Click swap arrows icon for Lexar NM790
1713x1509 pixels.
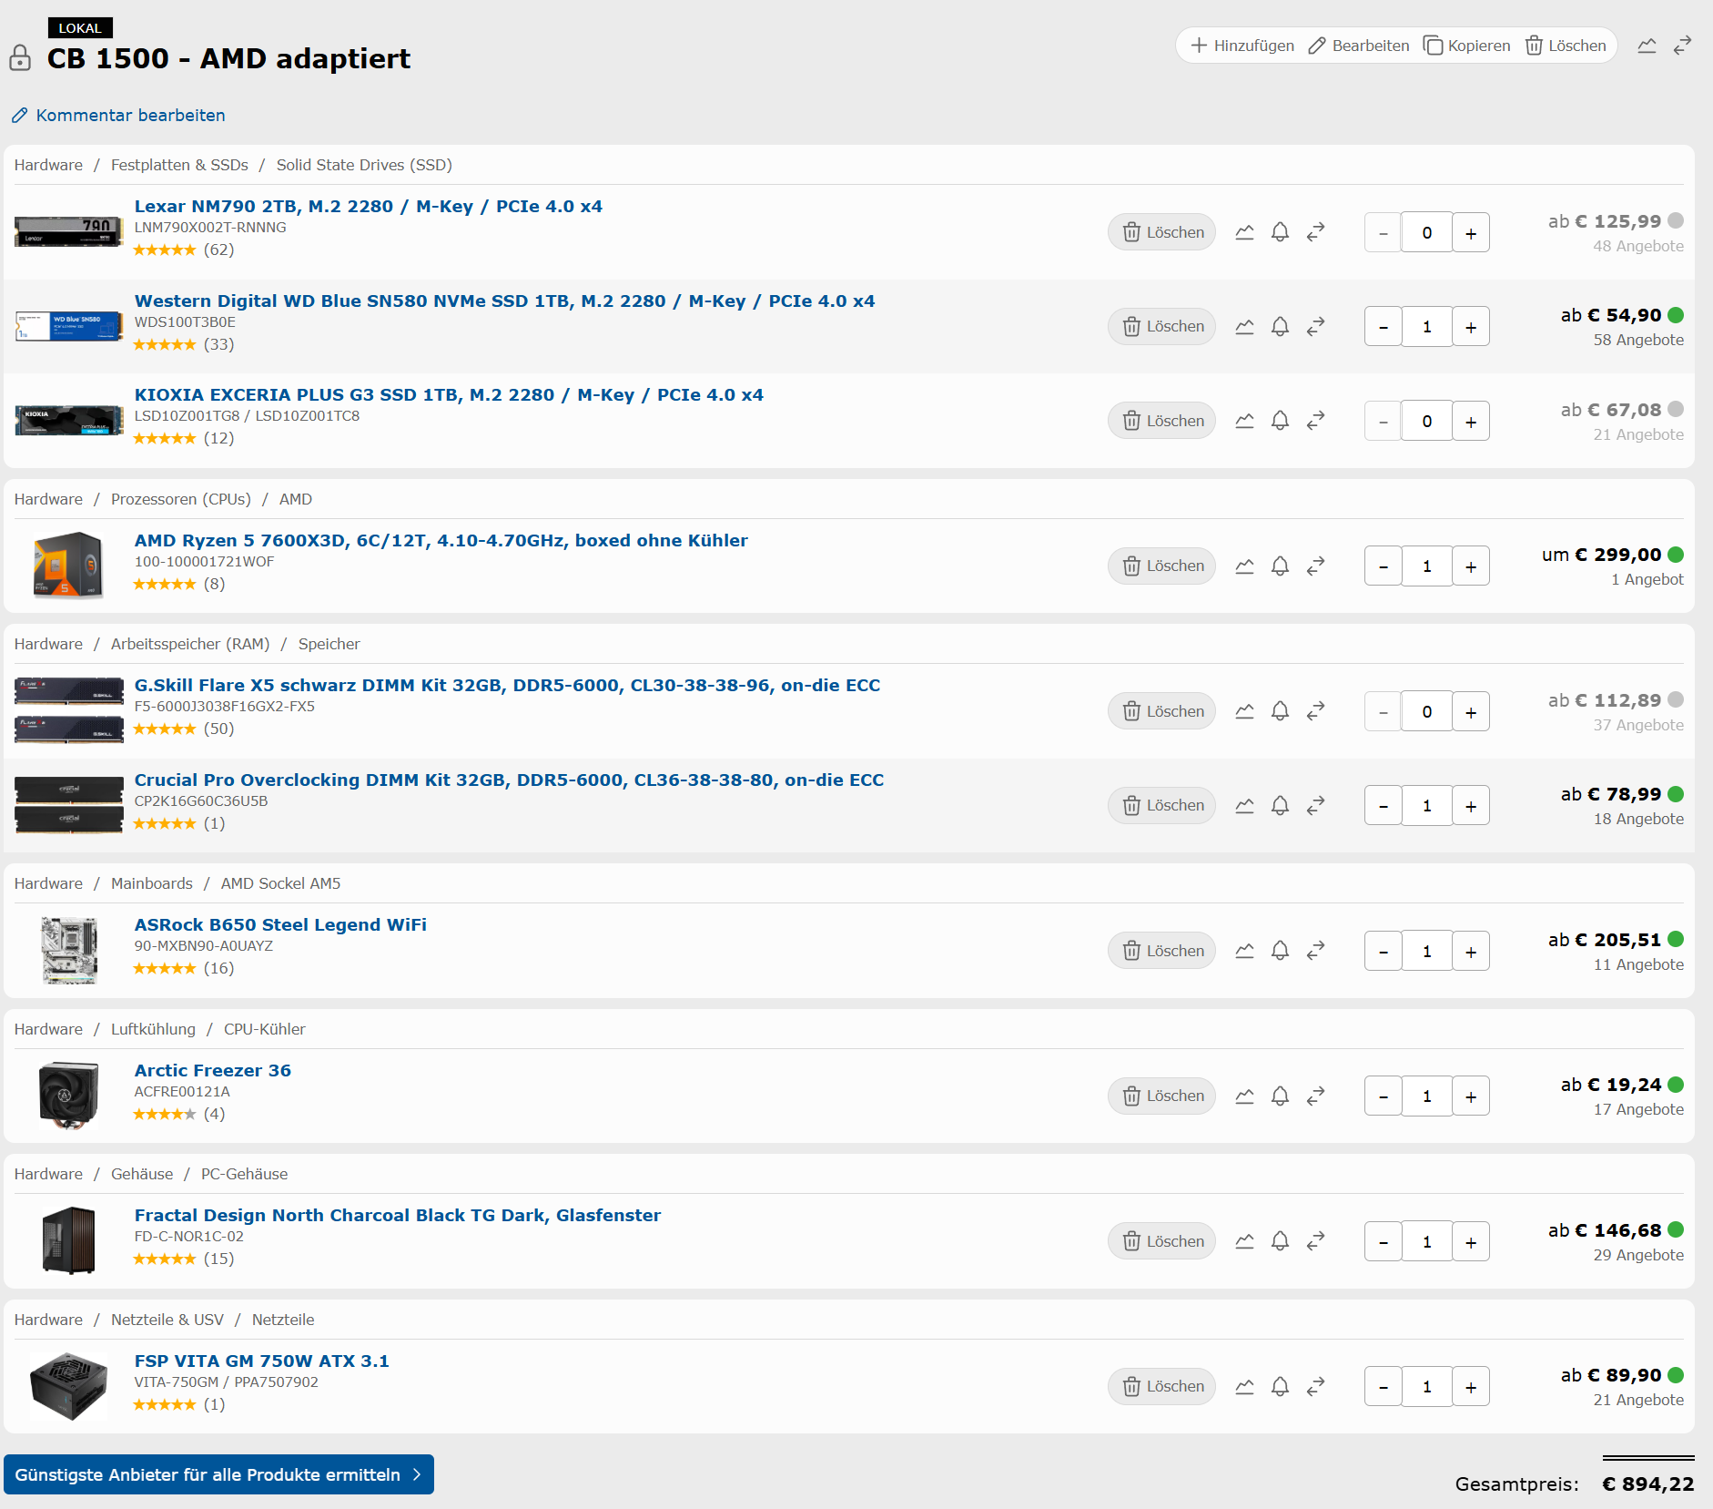1315,232
